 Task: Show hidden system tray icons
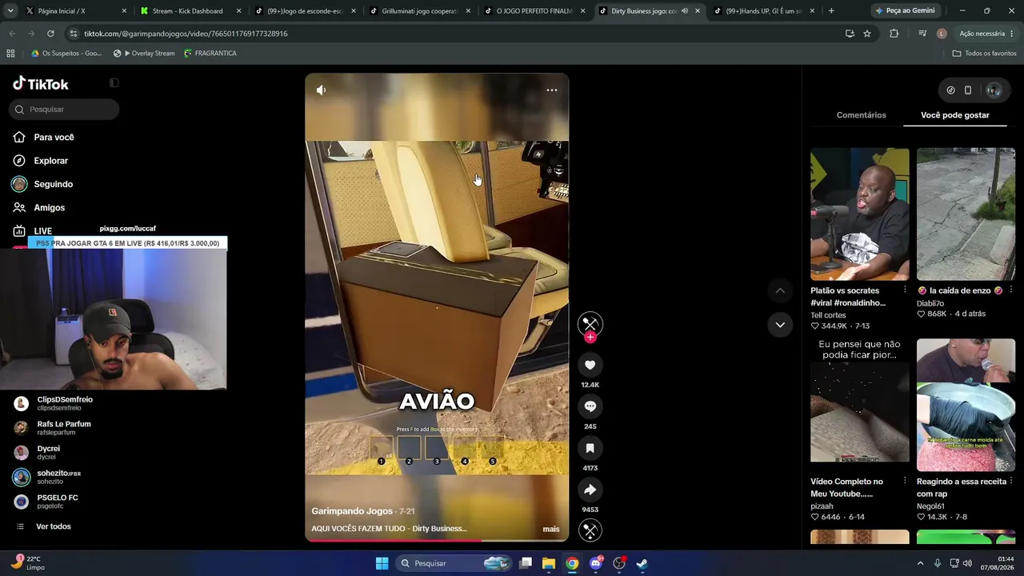point(920,563)
